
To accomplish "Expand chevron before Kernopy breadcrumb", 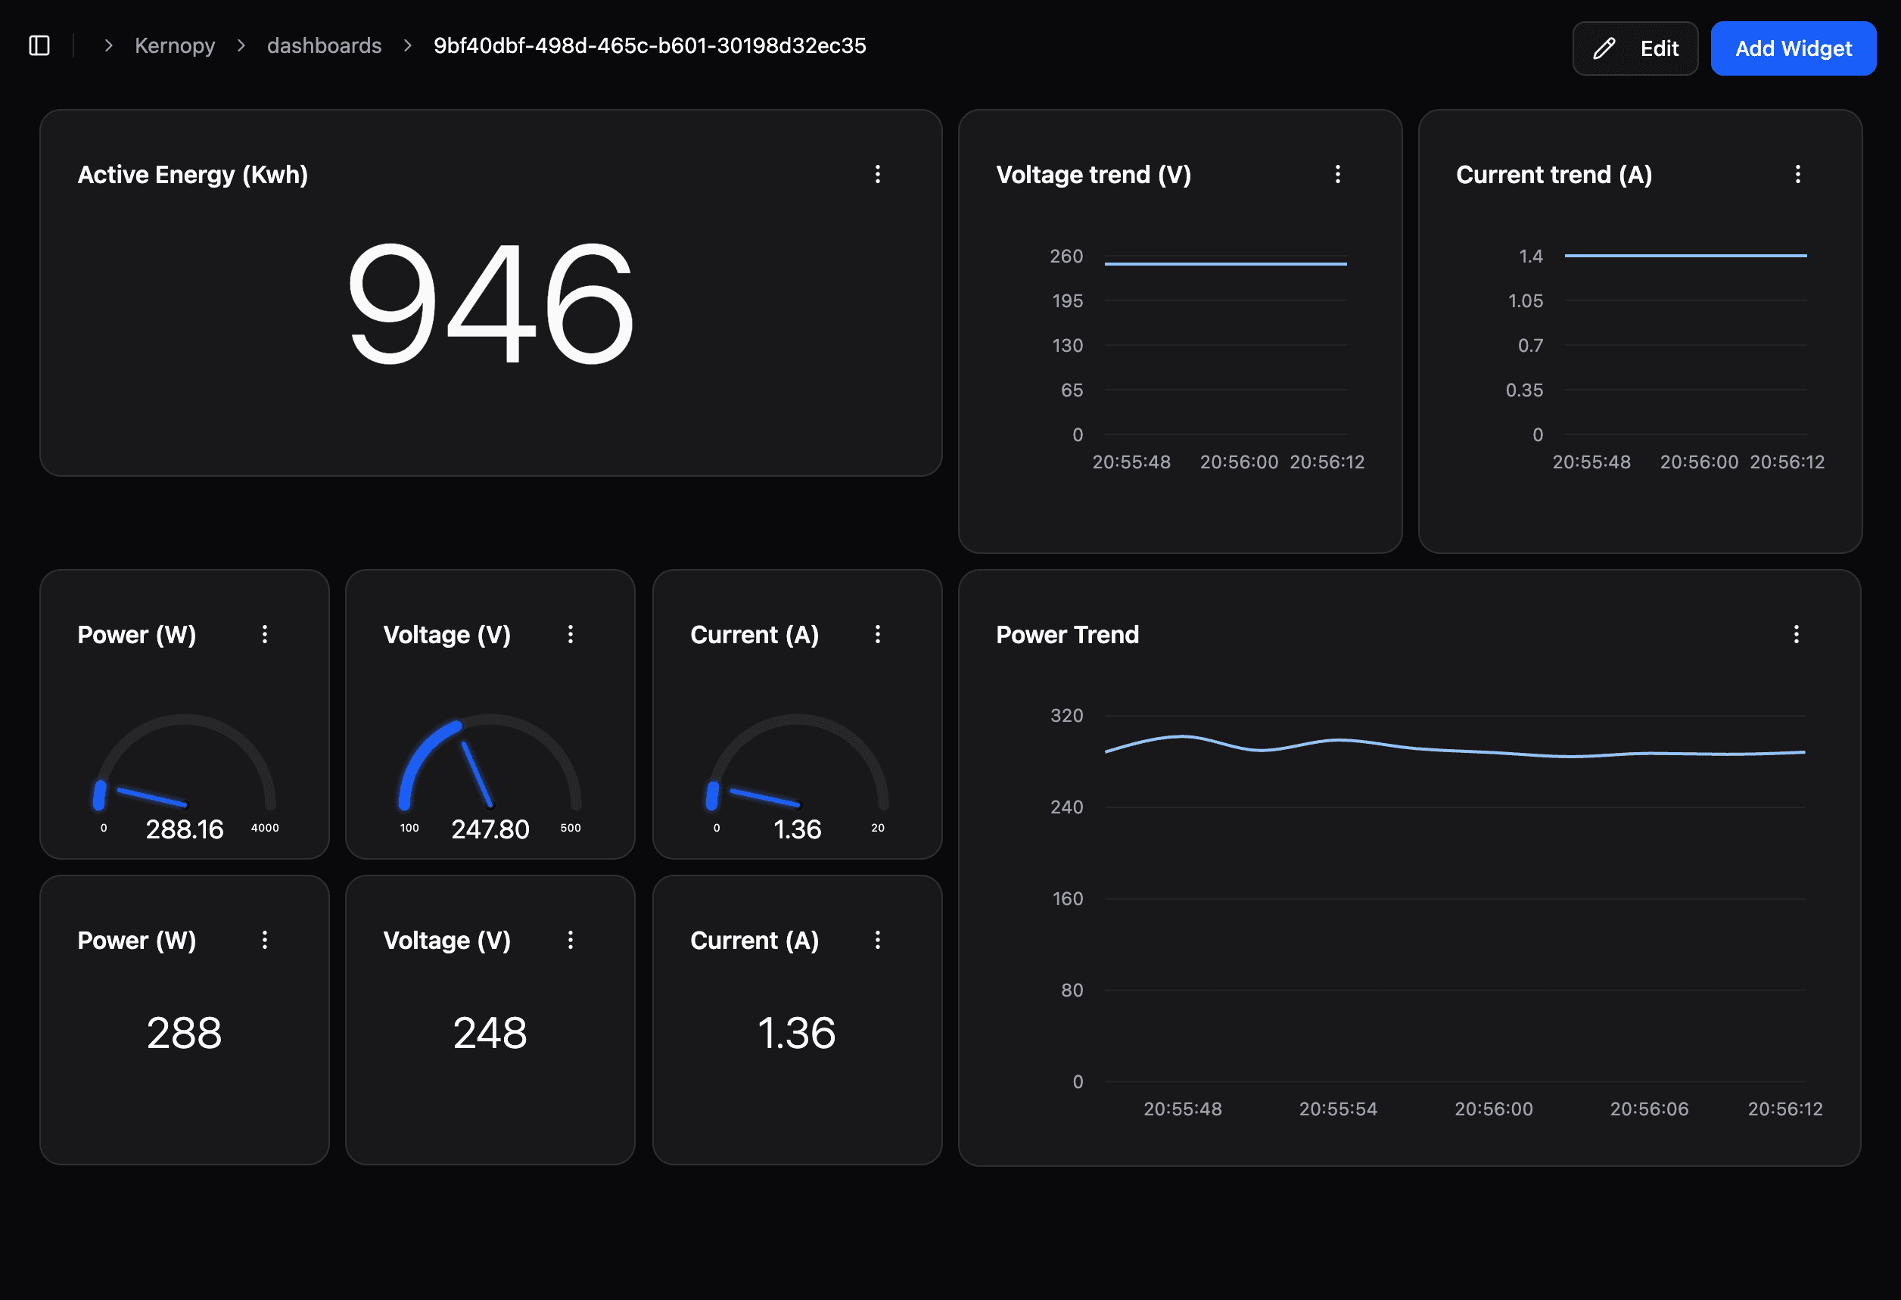I will [108, 46].
